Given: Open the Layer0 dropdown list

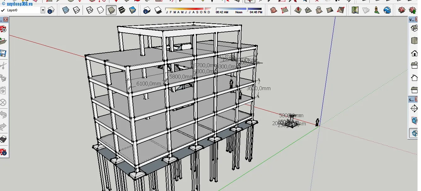Looking at the screenshot, I should (x=43, y=10).
